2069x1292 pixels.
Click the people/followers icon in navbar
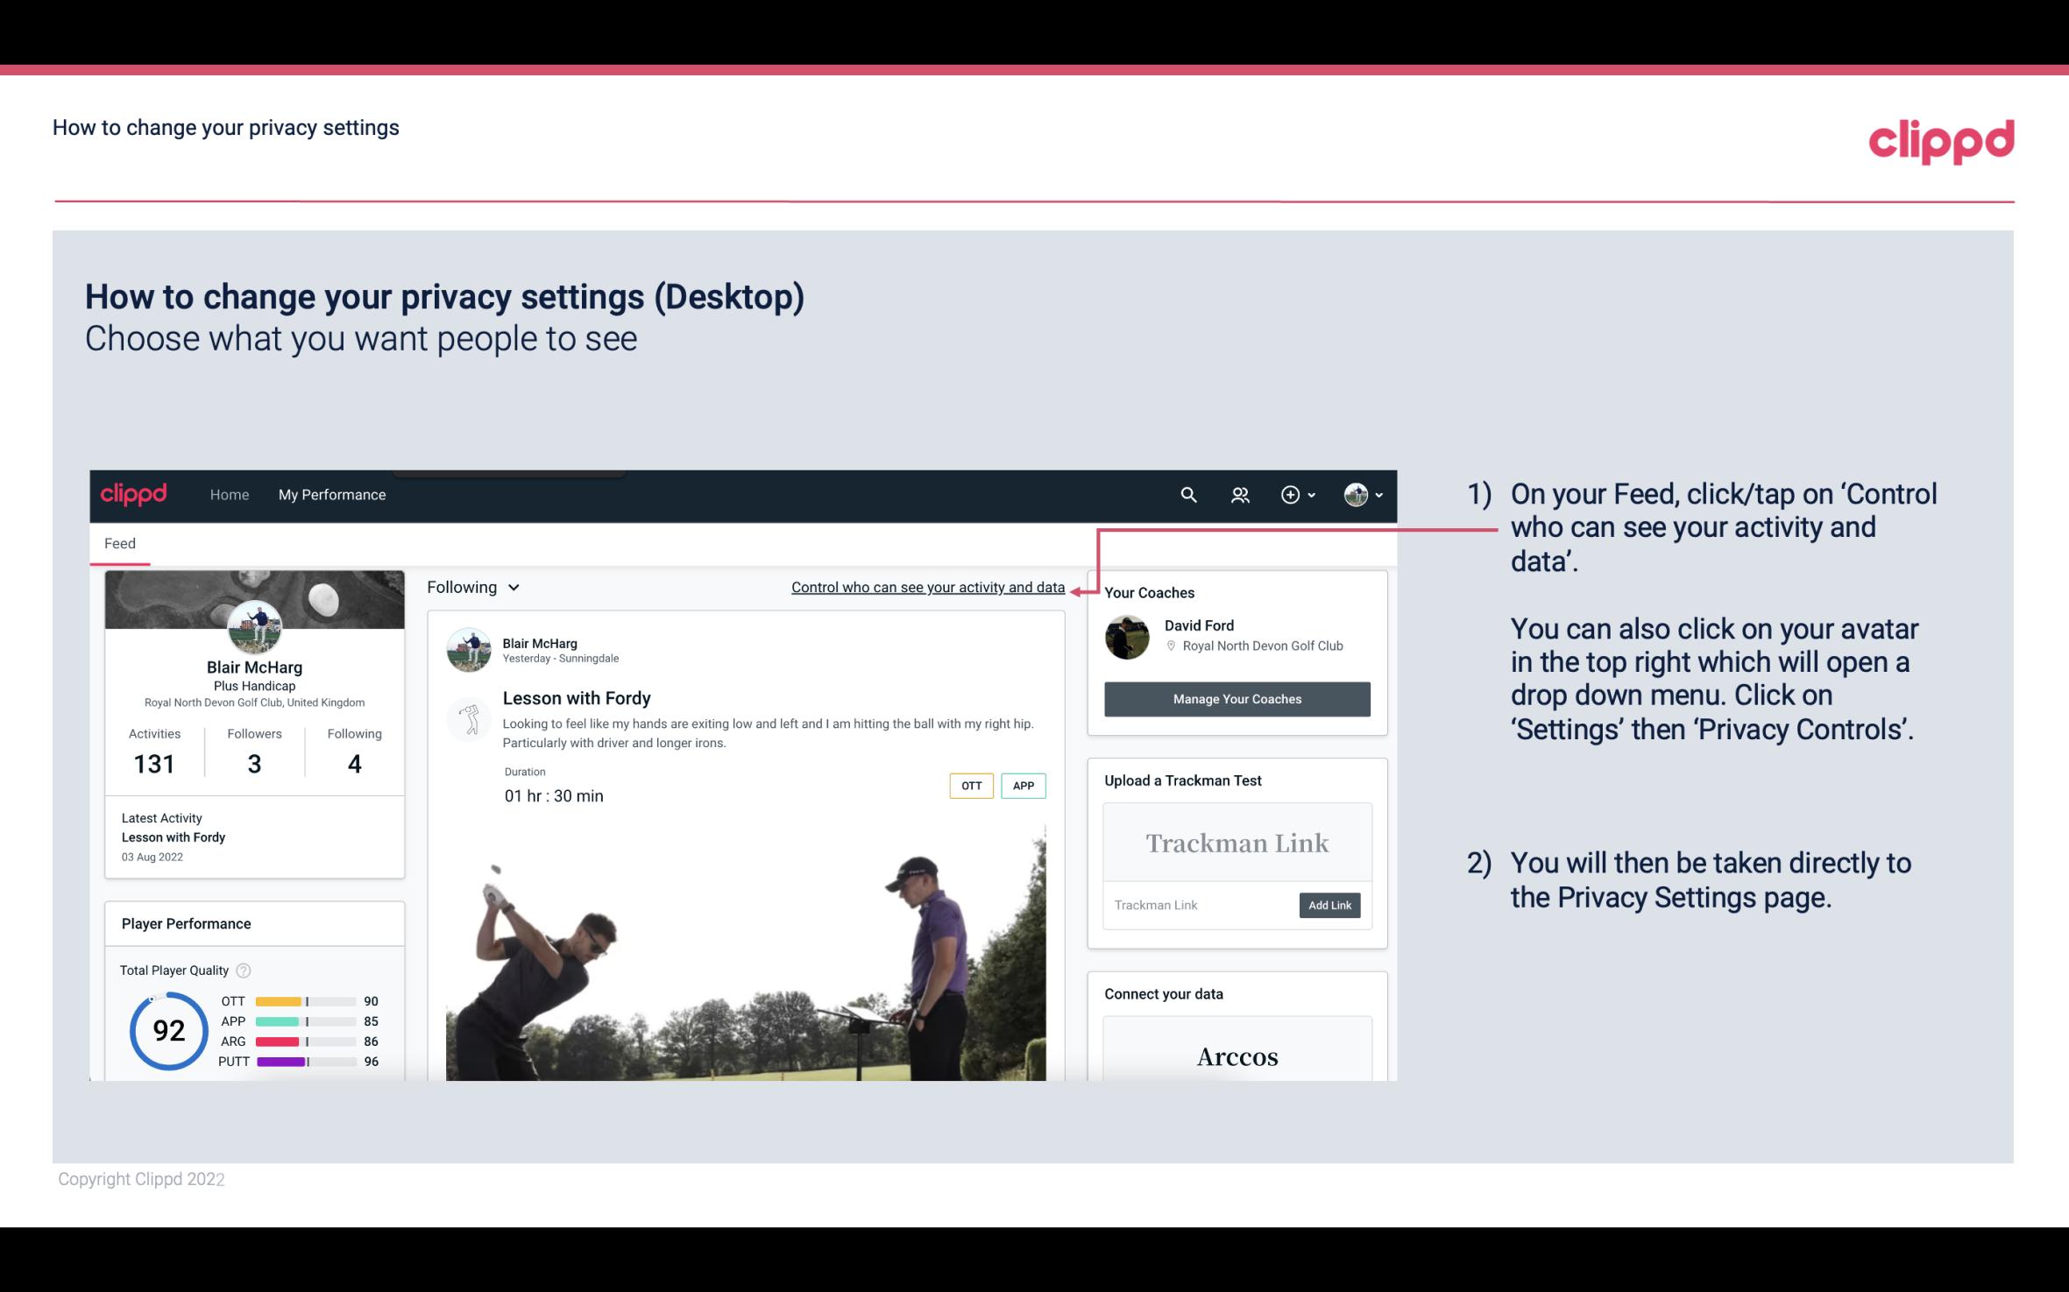[1238, 494]
